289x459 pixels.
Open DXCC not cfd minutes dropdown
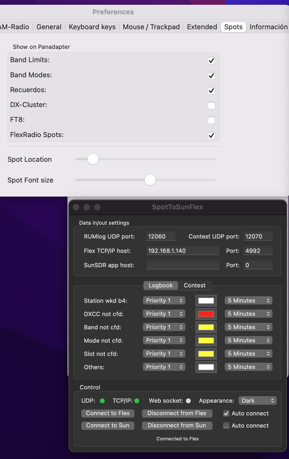[248, 314]
